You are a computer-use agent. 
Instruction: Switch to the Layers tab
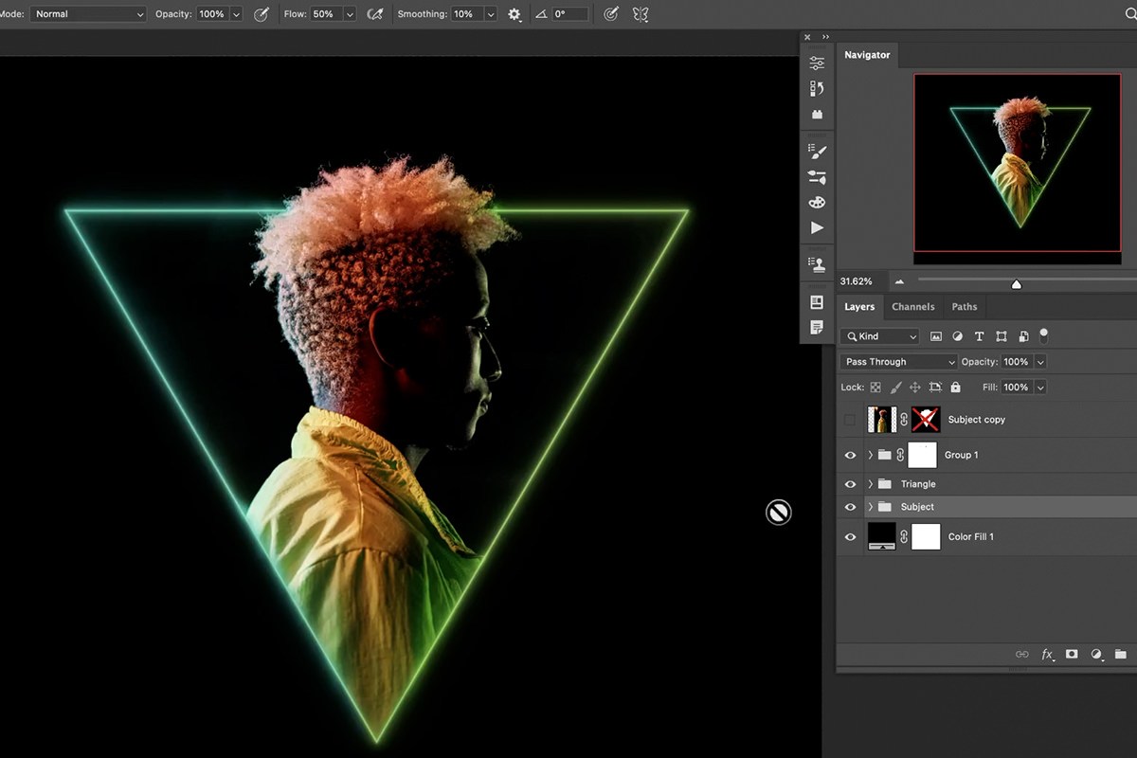click(x=859, y=307)
